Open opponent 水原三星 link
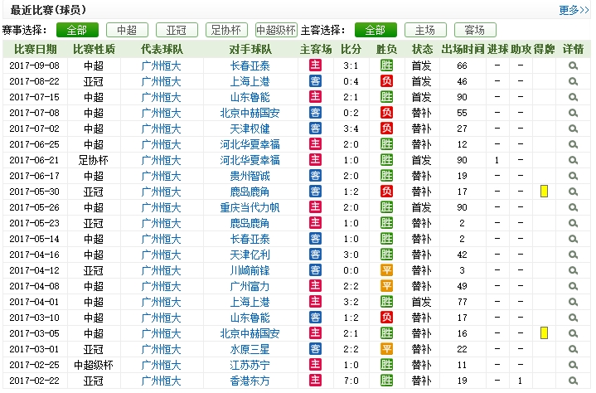 pos(250,349)
